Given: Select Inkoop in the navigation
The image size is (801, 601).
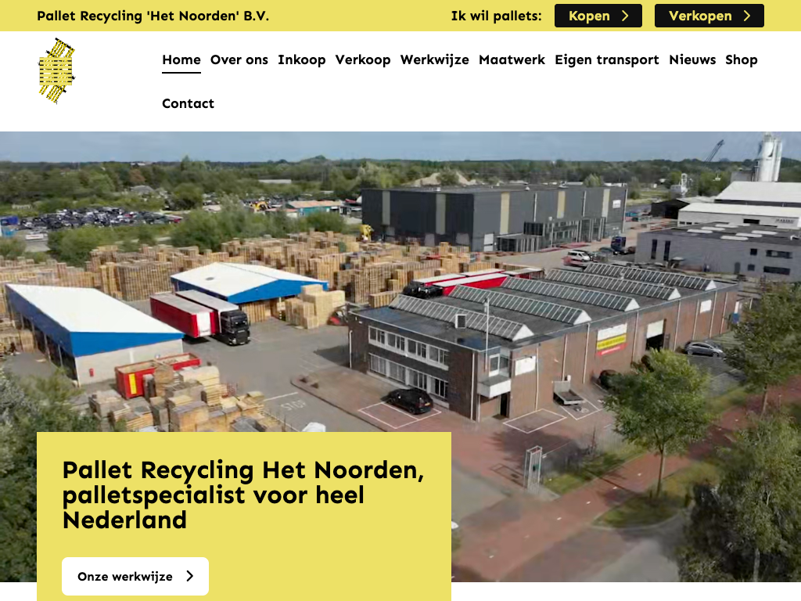Looking at the screenshot, I should click(x=301, y=59).
